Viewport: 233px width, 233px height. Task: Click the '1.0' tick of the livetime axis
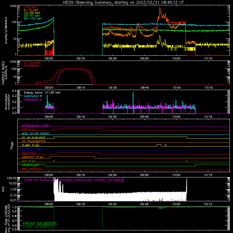[14, 207]
